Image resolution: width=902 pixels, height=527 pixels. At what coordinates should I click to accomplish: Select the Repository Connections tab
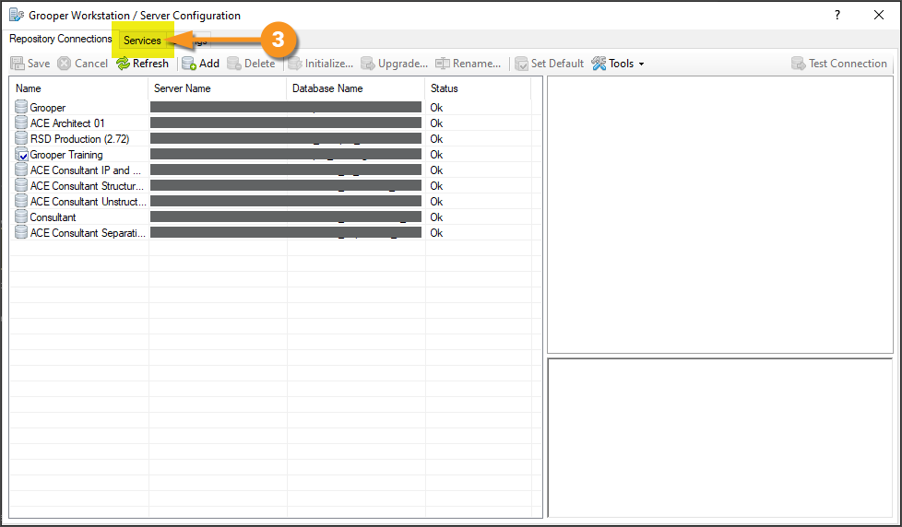tap(60, 39)
